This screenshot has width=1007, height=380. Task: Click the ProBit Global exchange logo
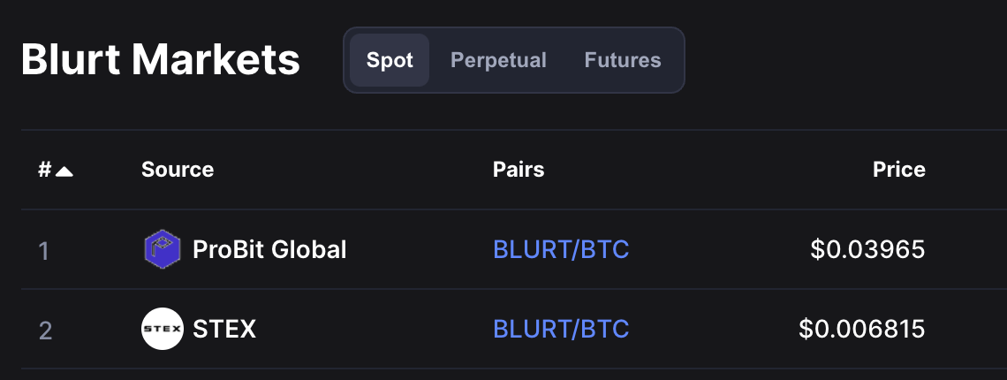162,249
